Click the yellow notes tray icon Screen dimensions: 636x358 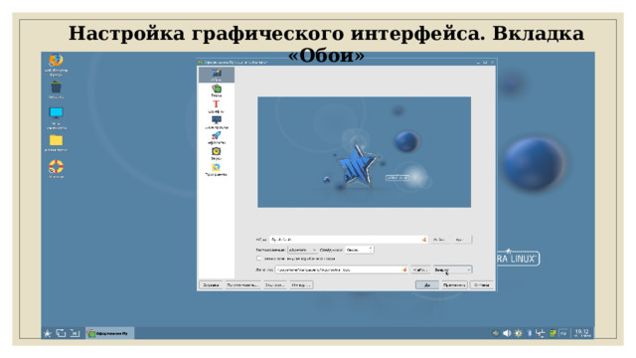pos(553,333)
